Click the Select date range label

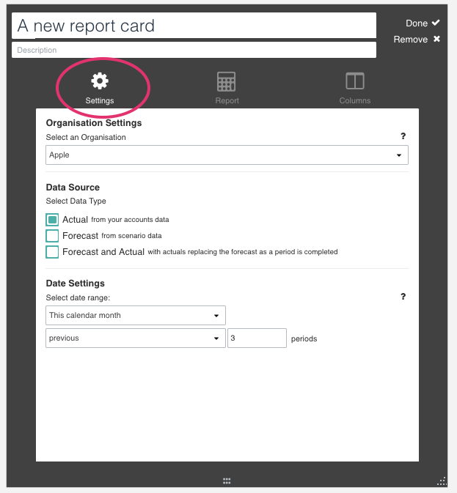[x=78, y=297]
